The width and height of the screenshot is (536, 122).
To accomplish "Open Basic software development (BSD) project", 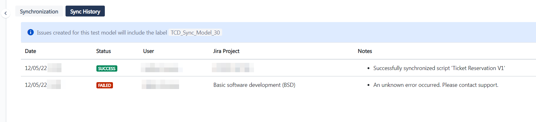I will pyautogui.click(x=254, y=85).
